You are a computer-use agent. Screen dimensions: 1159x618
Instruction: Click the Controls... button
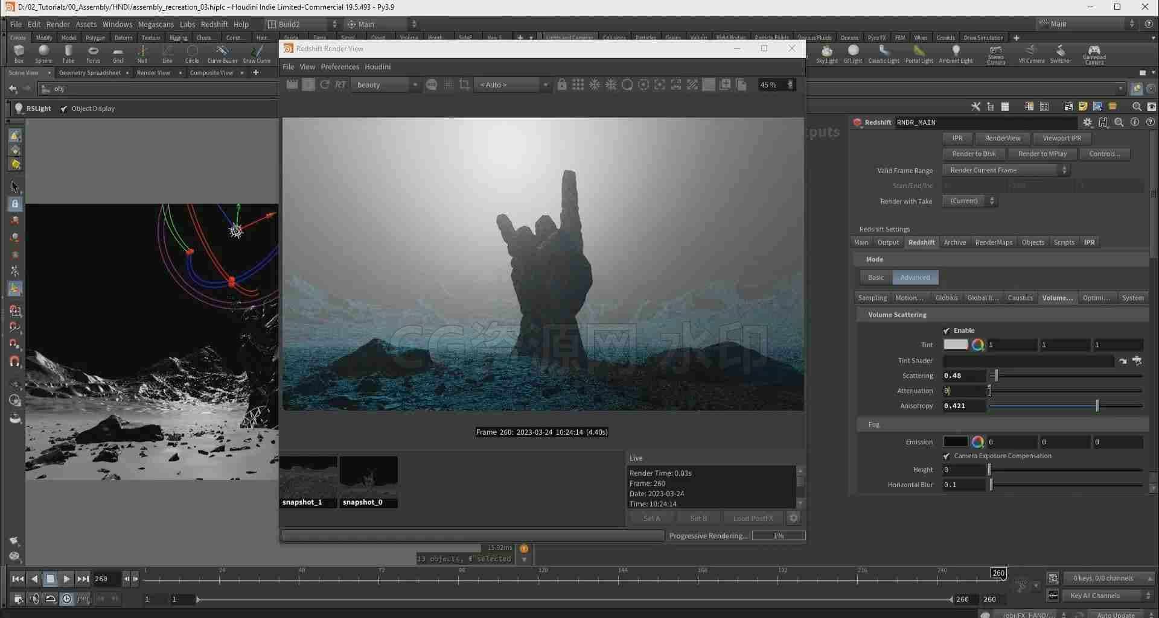coord(1104,154)
